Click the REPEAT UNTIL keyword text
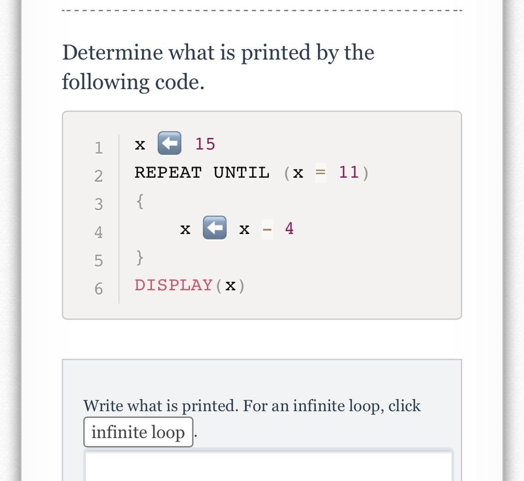The height and width of the screenshot is (481, 524). click(202, 173)
